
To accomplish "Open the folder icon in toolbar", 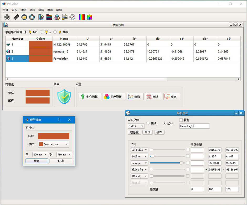I will click(24, 17).
